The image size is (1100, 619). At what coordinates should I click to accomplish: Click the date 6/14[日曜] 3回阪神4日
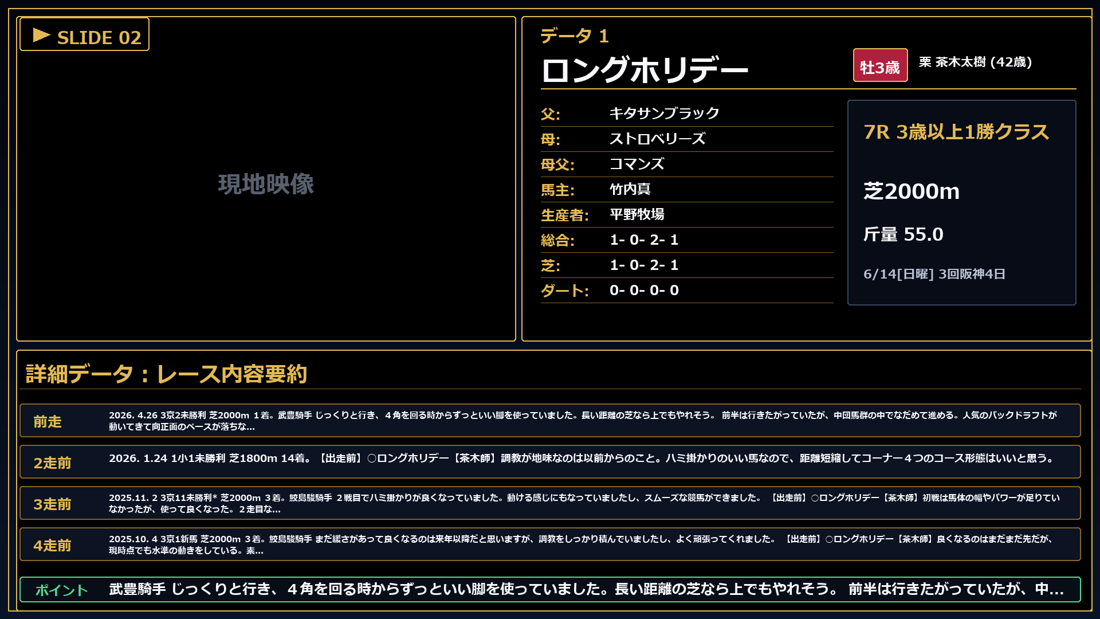pyautogui.click(x=934, y=274)
